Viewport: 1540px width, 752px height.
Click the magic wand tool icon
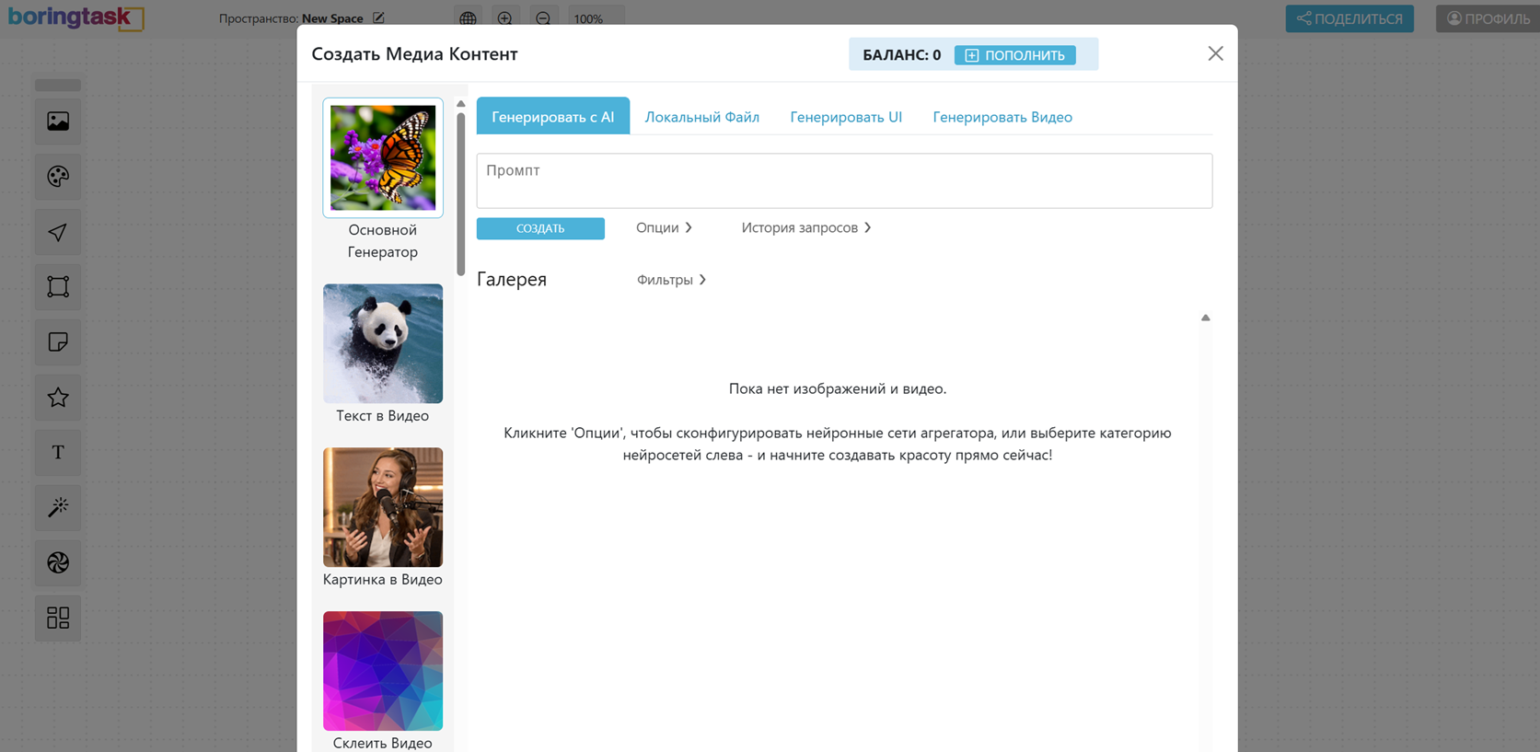[x=58, y=508]
